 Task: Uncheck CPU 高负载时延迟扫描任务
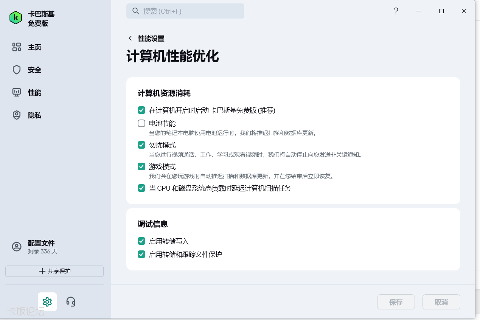coord(141,188)
